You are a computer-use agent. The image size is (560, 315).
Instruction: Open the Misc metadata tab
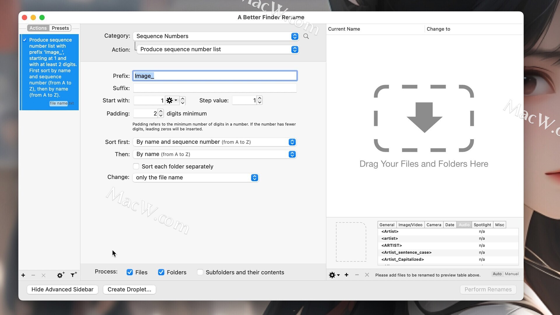coord(499,225)
